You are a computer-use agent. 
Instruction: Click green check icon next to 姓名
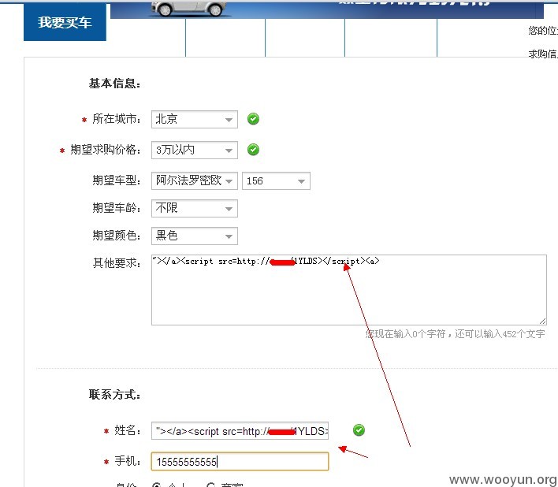click(359, 429)
